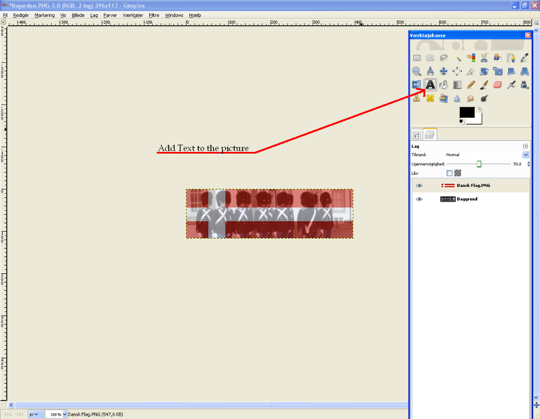Pick the Paintbrush tool
The height and width of the screenshot is (419, 540).
(484, 84)
